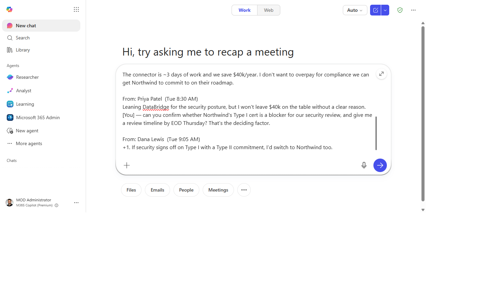Click the MOD Administrator profile picture

(9, 202)
